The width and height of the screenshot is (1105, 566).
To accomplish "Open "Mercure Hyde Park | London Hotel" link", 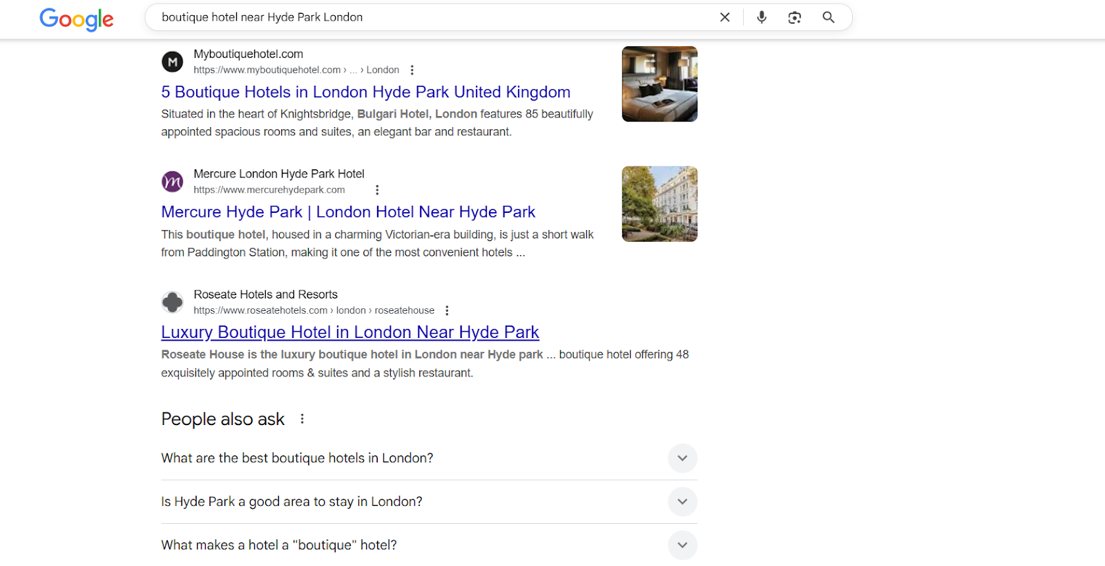I will pos(348,212).
